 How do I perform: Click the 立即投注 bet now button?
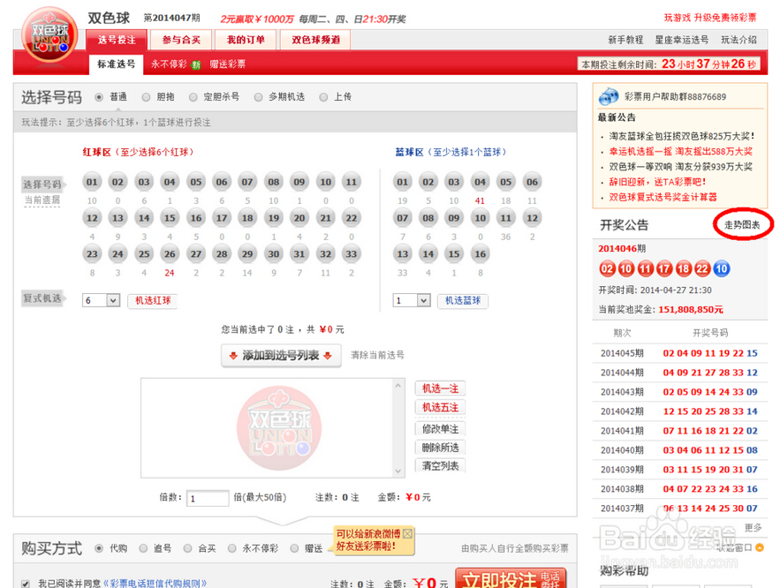510,581
